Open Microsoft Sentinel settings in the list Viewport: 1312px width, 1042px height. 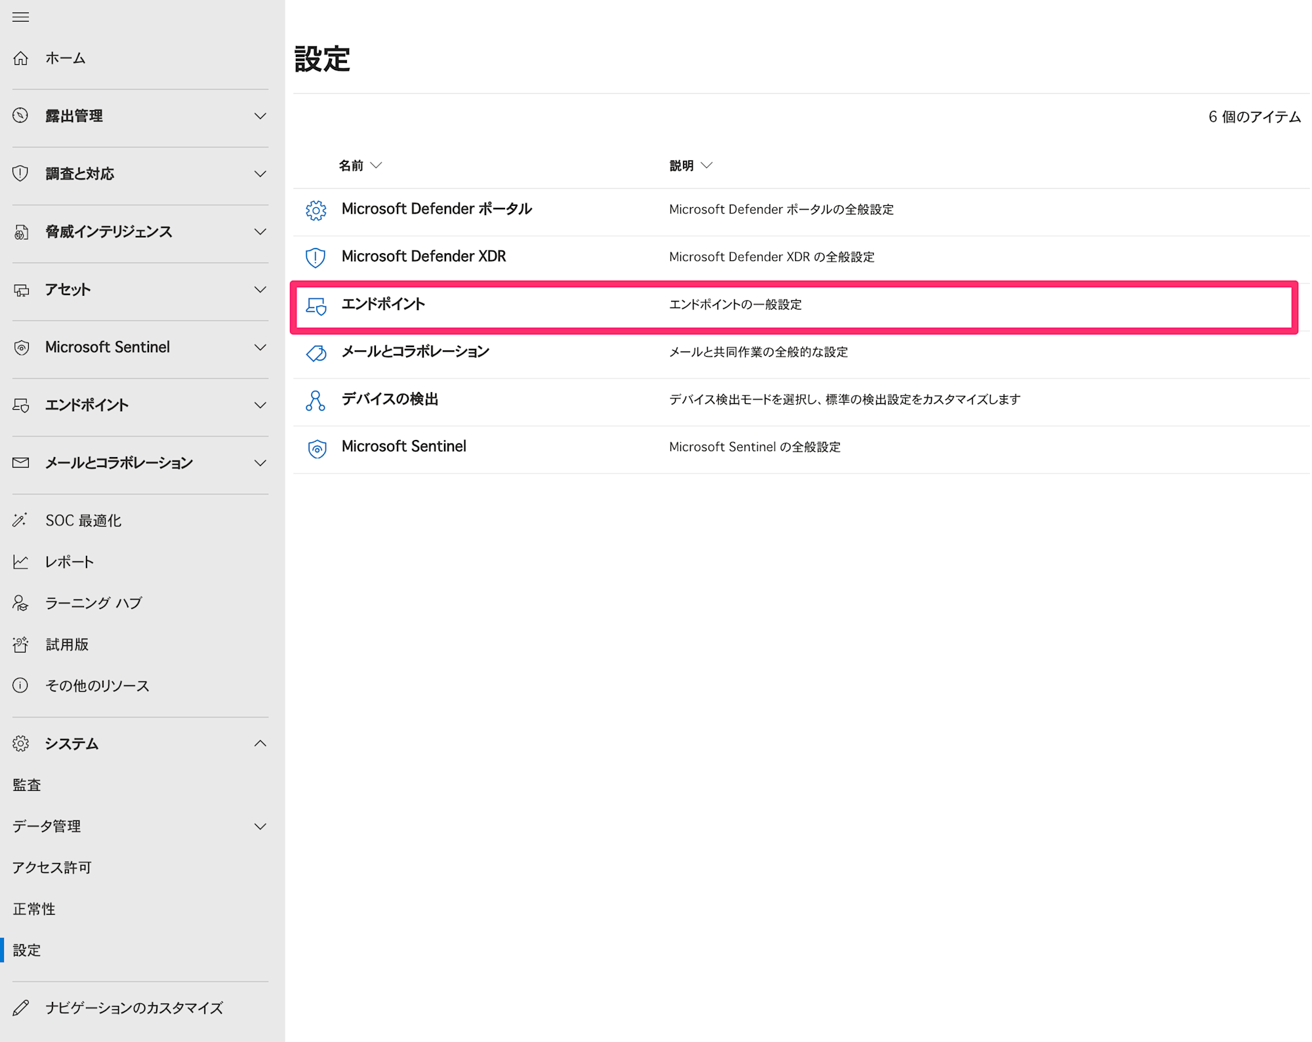(x=404, y=447)
